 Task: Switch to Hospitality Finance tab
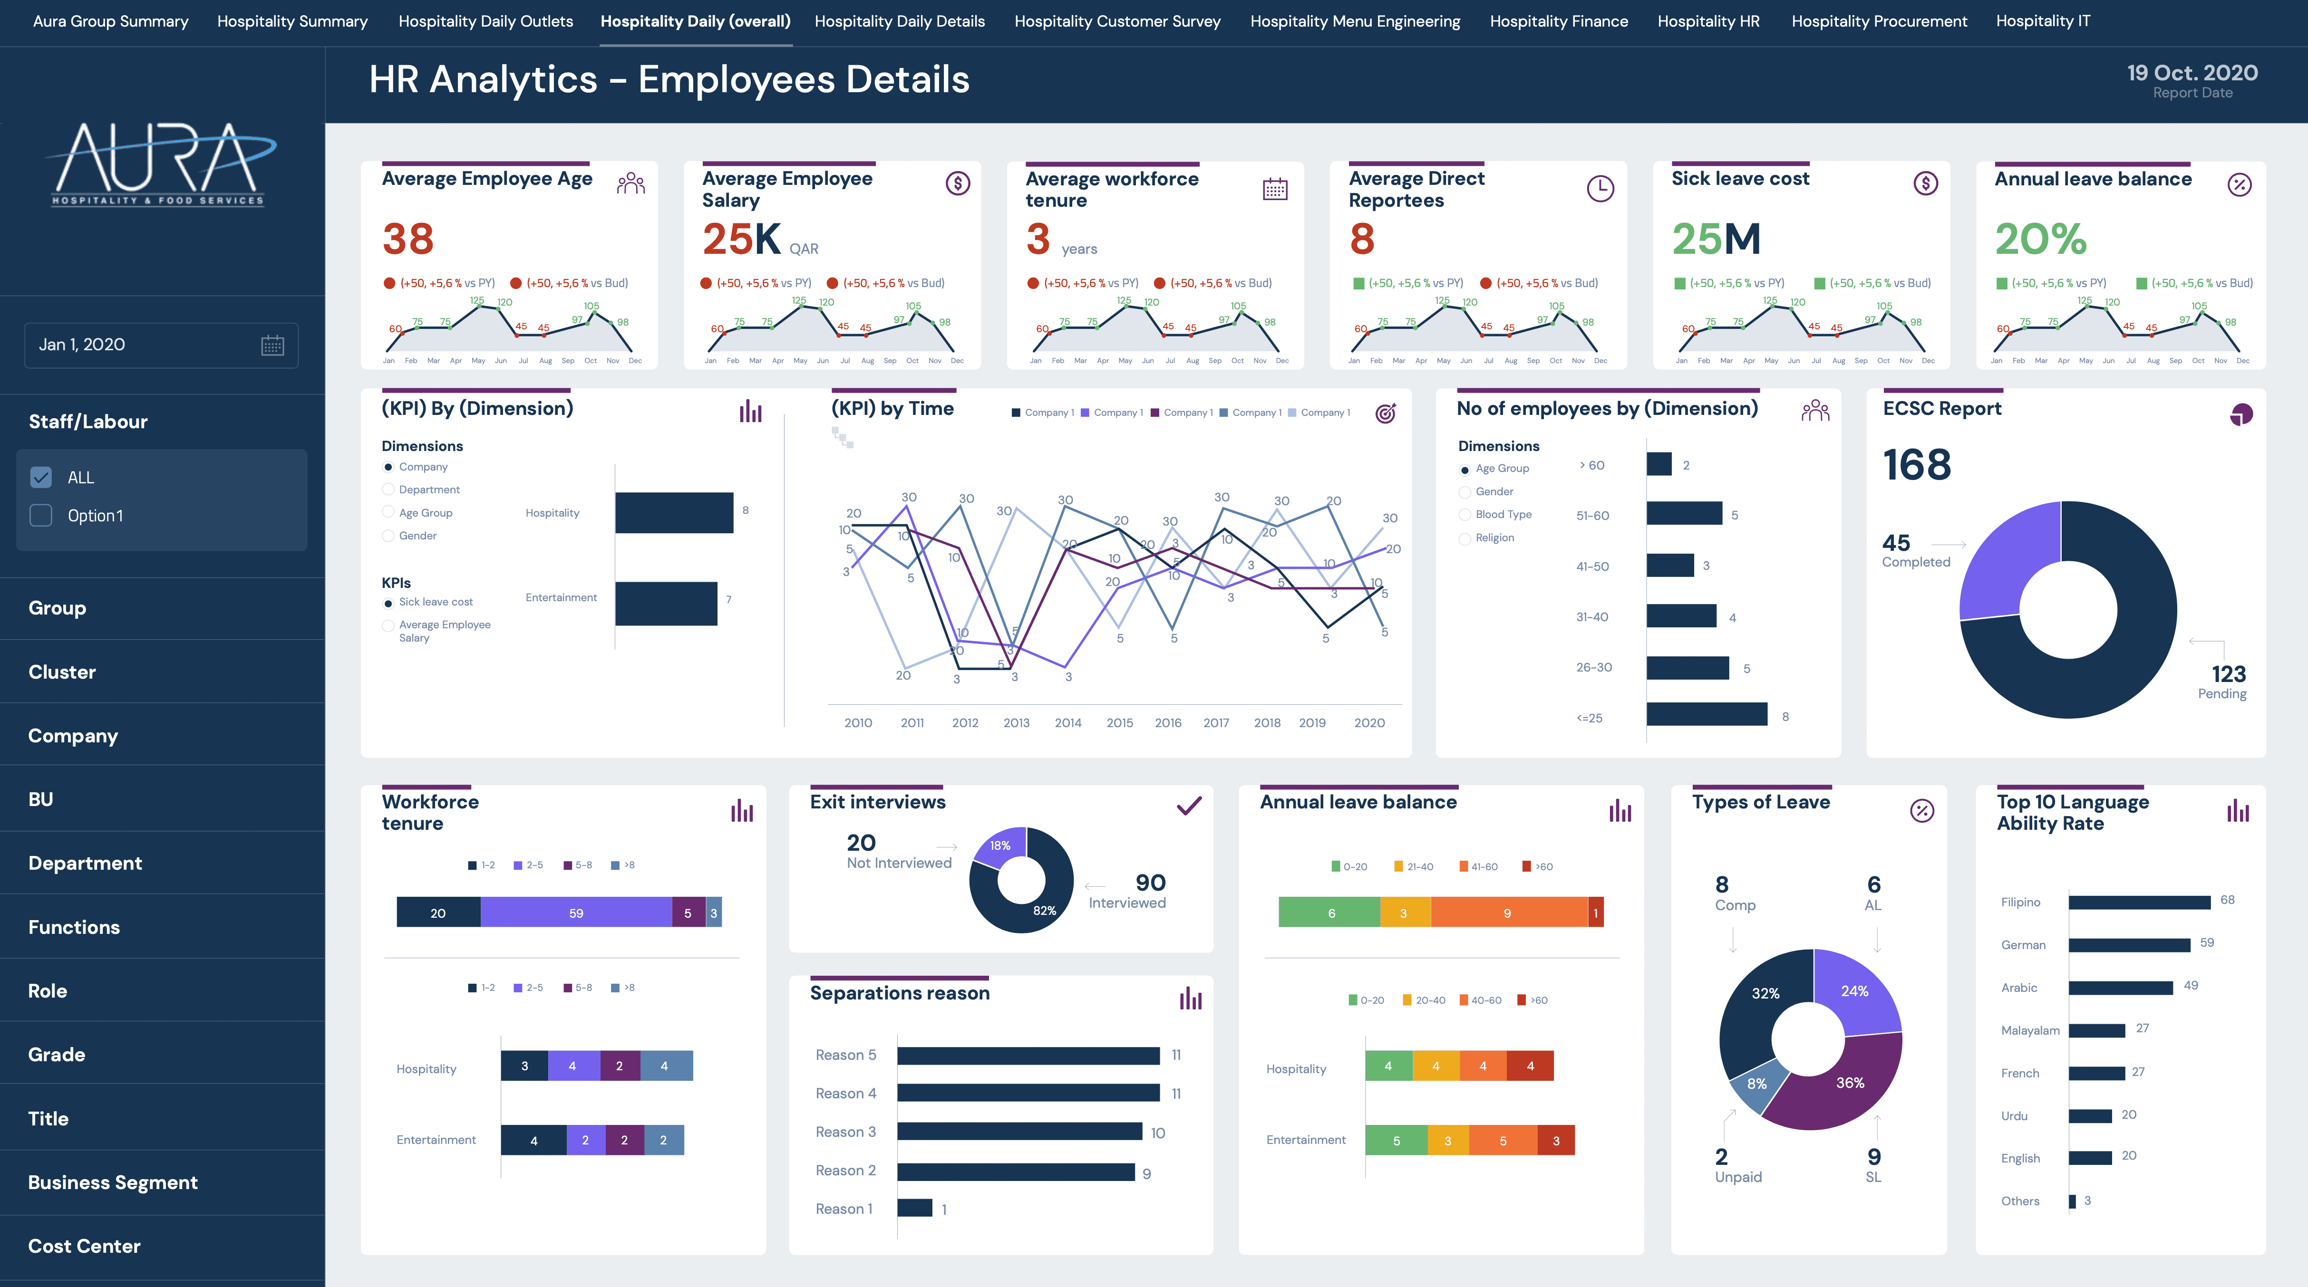1558,21
